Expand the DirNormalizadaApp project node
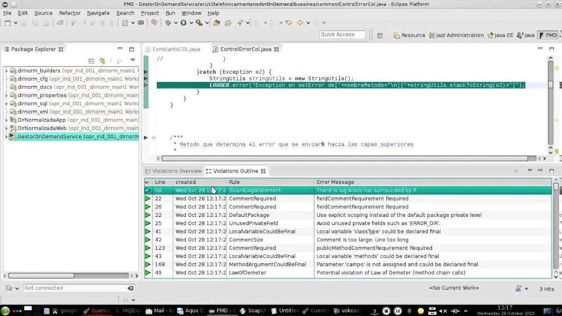The height and width of the screenshot is (316, 562). tap(6, 120)
